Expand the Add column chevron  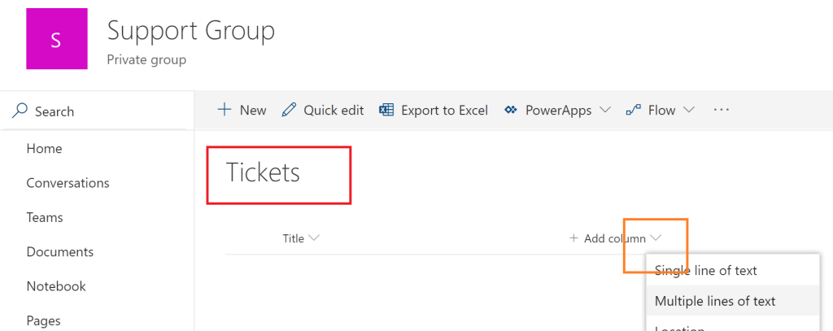click(x=656, y=238)
